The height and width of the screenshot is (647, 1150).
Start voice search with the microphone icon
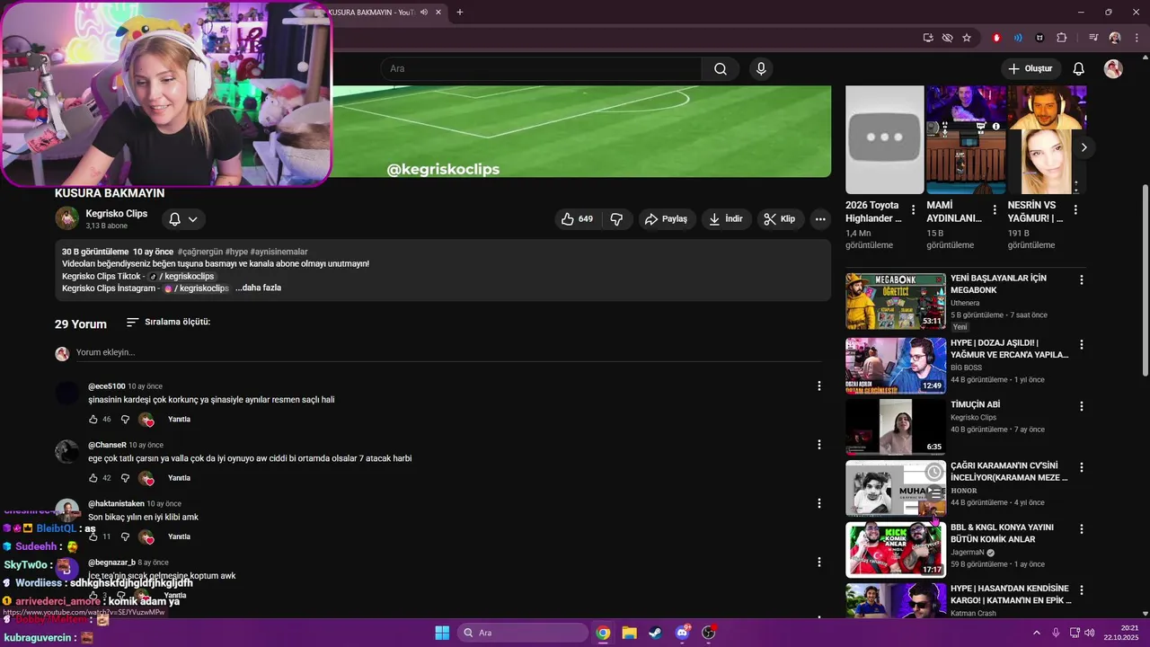[x=761, y=69]
